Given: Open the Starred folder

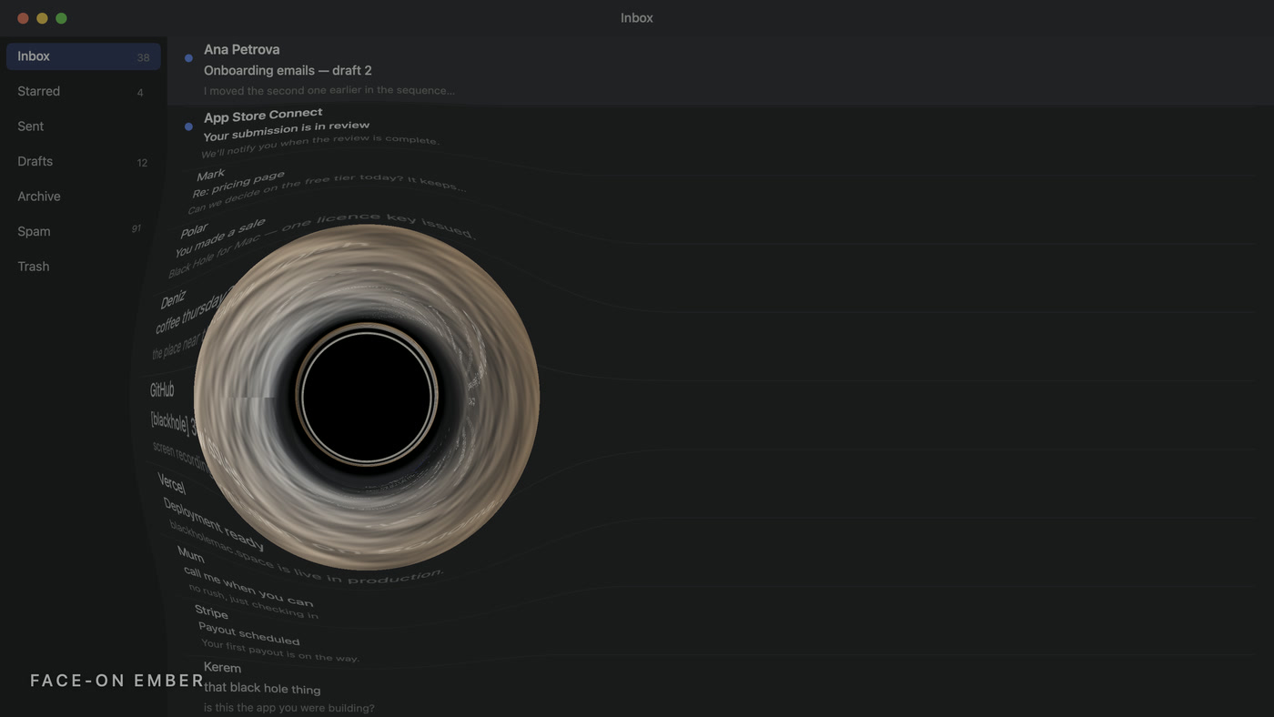Looking at the screenshot, I should [83, 91].
